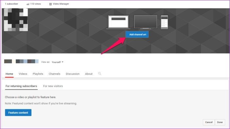Viewport: 230px width, 129px height.
Task: Click the pixelated channel avatar
Action: [x=16, y=20]
